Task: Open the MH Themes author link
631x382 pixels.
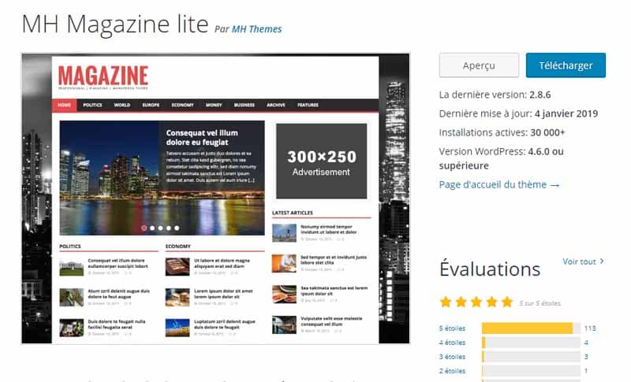Action: point(257,29)
